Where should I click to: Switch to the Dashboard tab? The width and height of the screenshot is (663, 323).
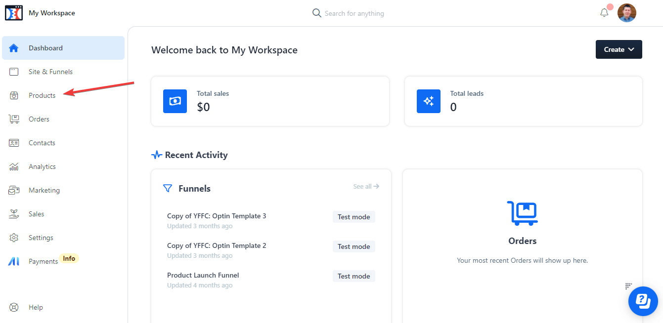pos(46,48)
